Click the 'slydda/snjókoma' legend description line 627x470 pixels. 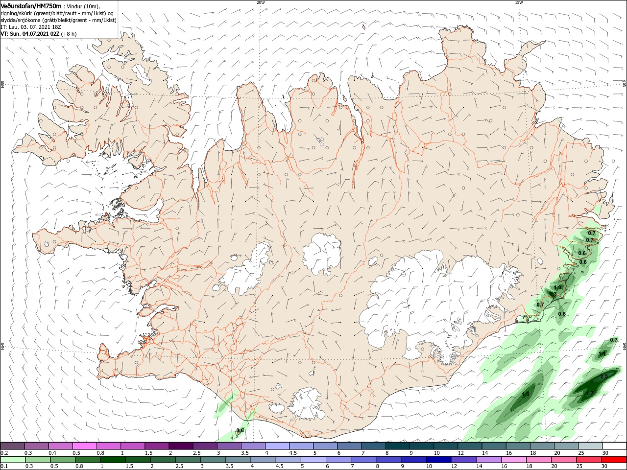click(x=58, y=20)
